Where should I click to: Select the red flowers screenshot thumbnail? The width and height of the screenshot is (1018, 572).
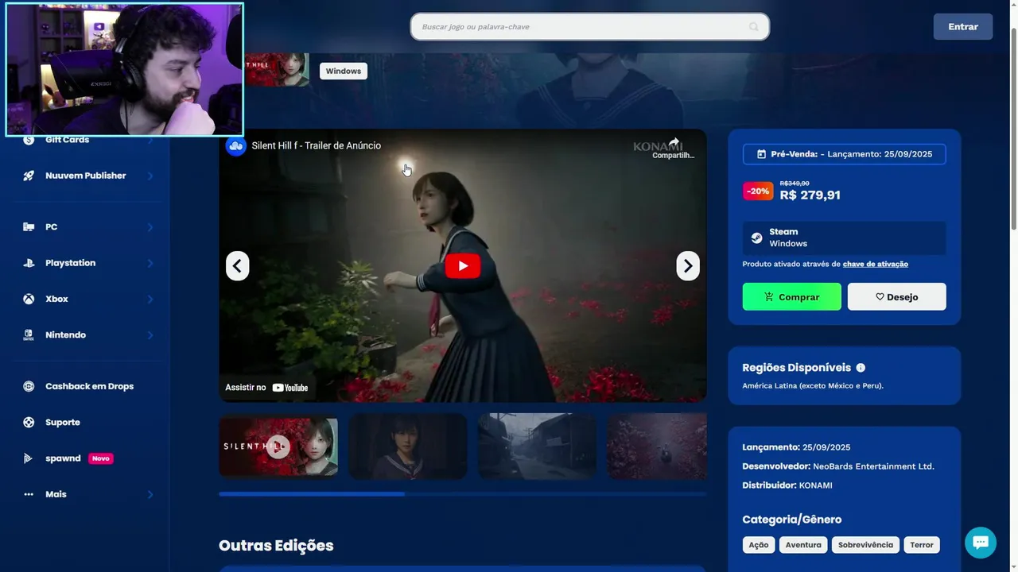(x=657, y=446)
